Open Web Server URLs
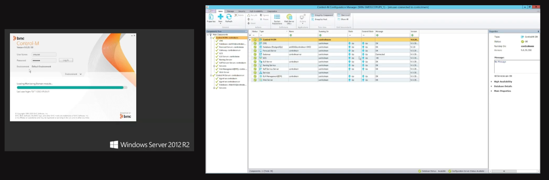Image resolution: width=549 pixels, height=180 pixels. (289, 19)
